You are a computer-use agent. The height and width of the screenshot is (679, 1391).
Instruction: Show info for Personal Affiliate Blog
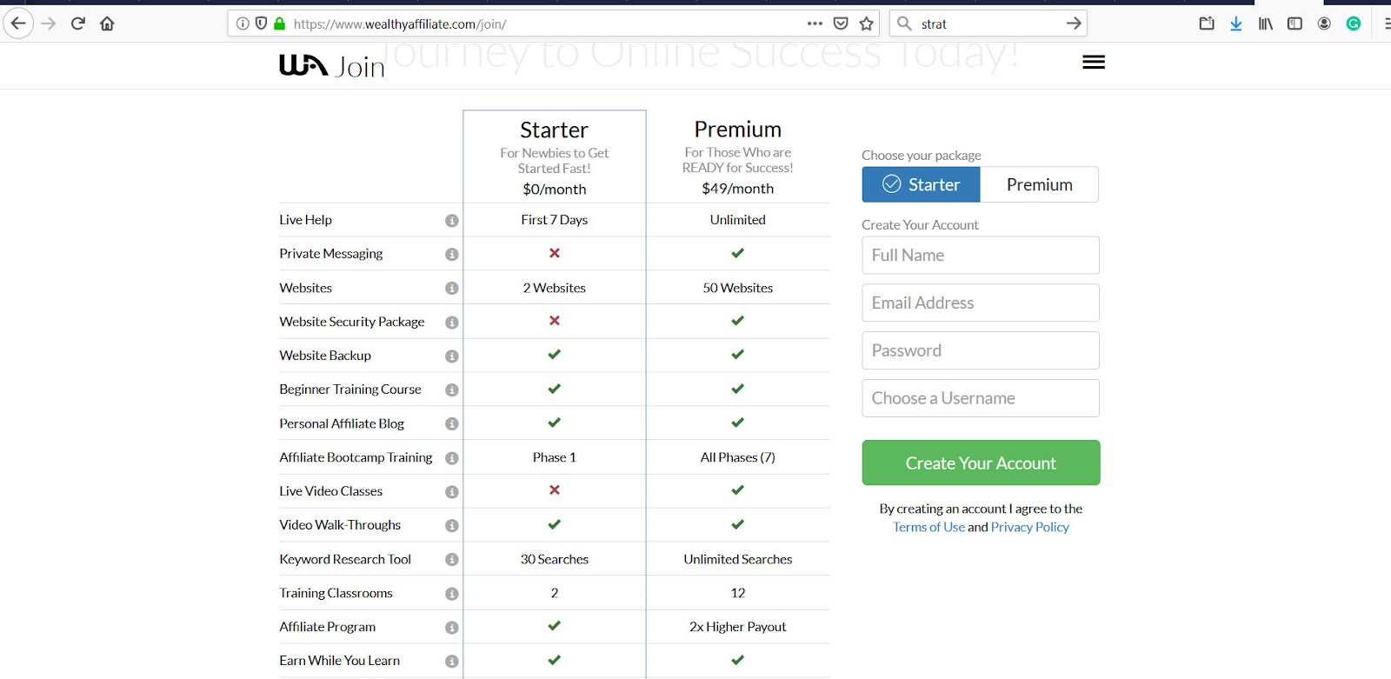click(x=451, y=424)
